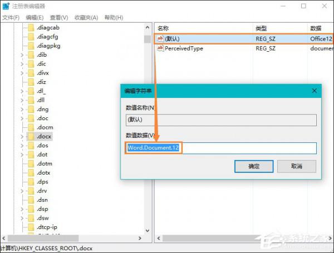Viewport: 334px width, 253px height.
Task: Click the .diagpkg folder icon
Action: click(31, 46)
